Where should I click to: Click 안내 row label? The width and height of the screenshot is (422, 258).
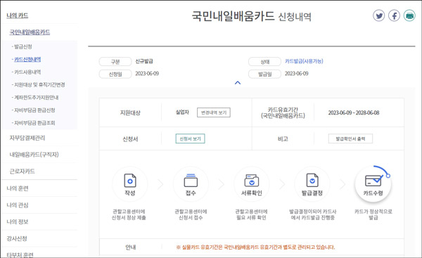click(x=131, y=247)
